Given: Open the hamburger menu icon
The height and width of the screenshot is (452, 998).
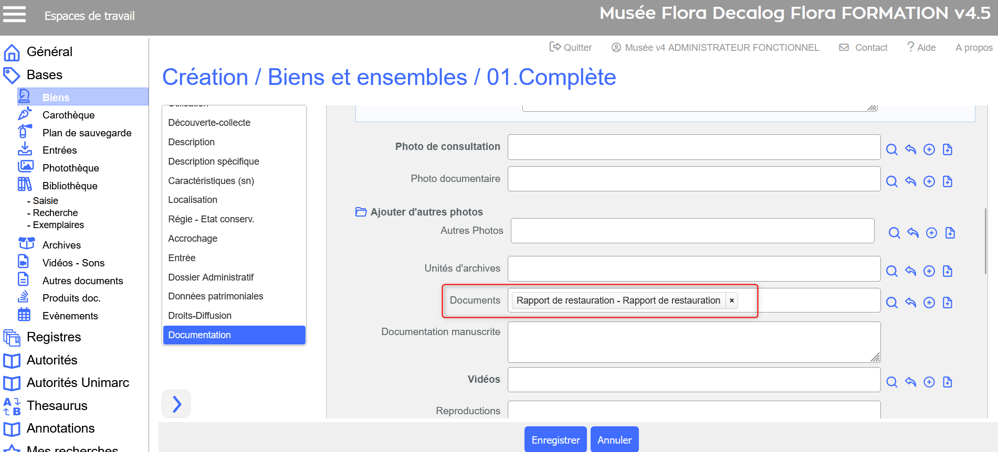Looking at the screenshot, I should (x=14, y=14).
